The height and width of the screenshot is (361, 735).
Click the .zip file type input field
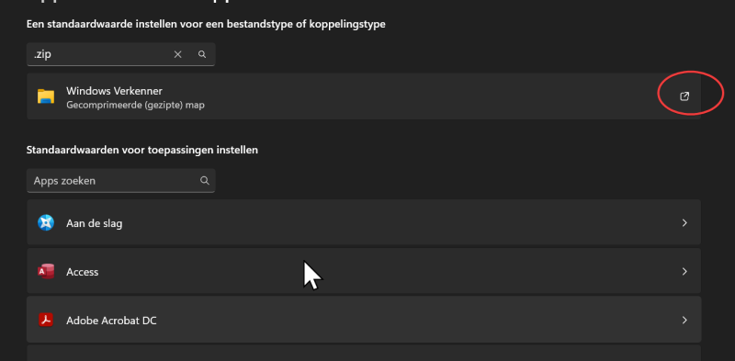click(121, 54)
